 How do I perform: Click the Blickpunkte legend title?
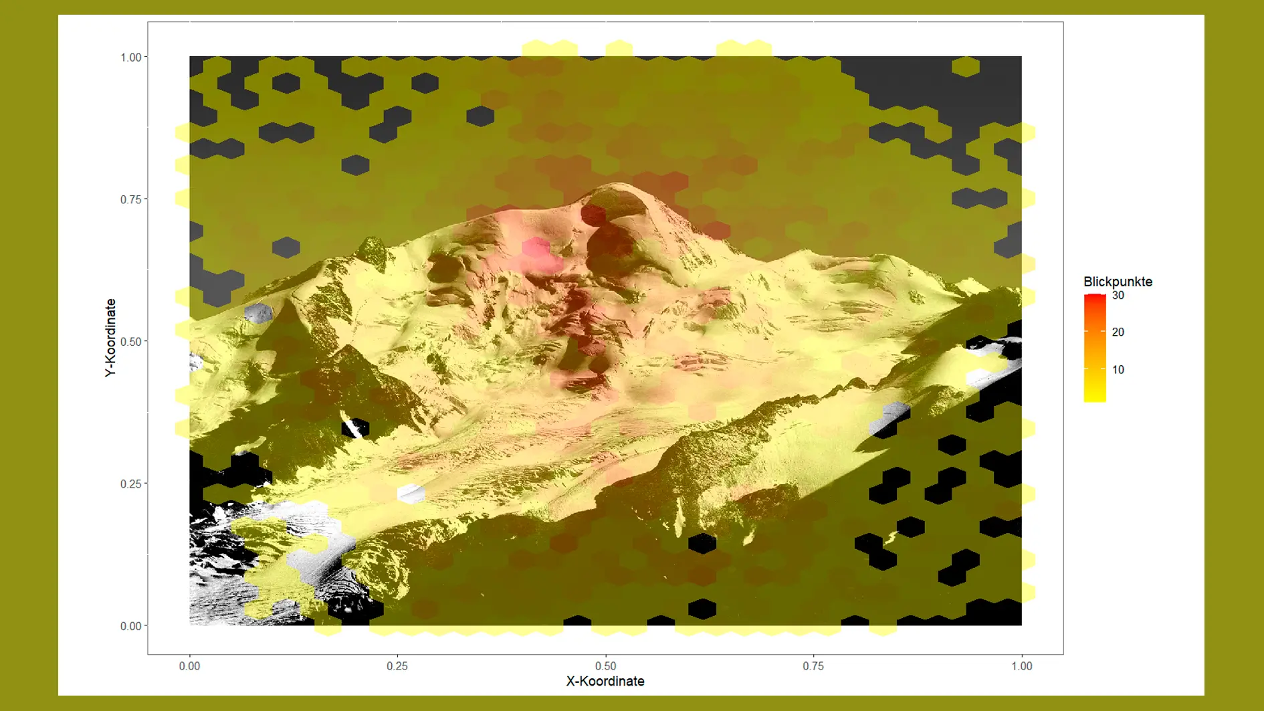(x=1118, y=282)
